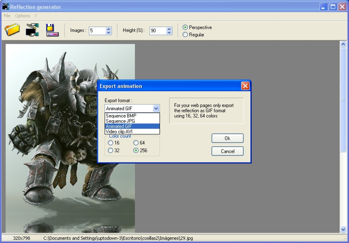Maximize the Reflection generator window
This screenshot has height=243, width=349.
click(333, 7)
